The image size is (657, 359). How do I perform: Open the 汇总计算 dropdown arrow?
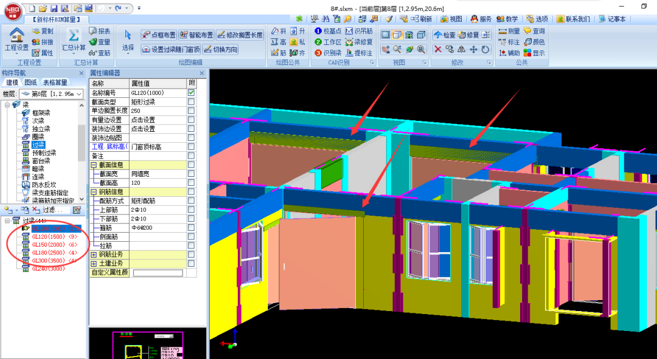click(x=74, y=55)
